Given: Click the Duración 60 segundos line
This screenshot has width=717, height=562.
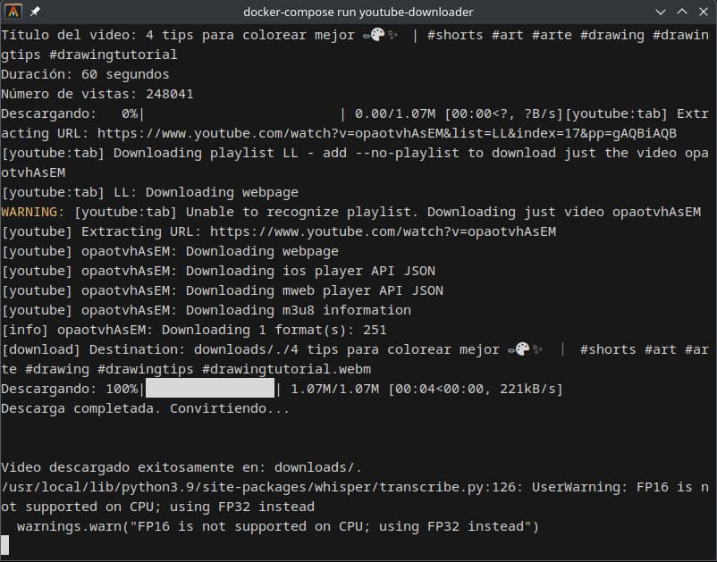Looking at the screenshot, I should (85, 73).
